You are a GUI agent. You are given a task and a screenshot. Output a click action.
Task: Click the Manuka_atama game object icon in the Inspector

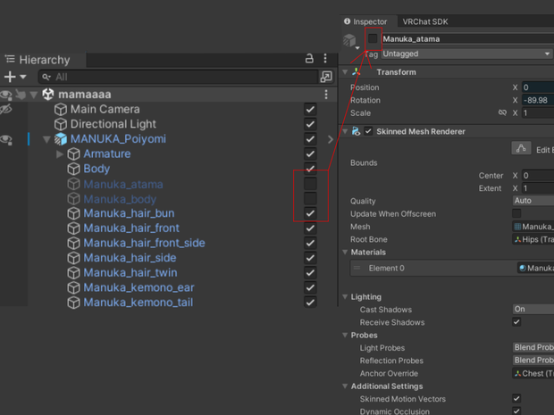[349, 40]
